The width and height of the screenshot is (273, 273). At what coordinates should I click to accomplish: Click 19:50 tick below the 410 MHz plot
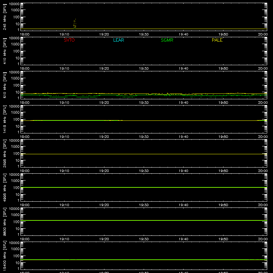[x=223, y=69]
